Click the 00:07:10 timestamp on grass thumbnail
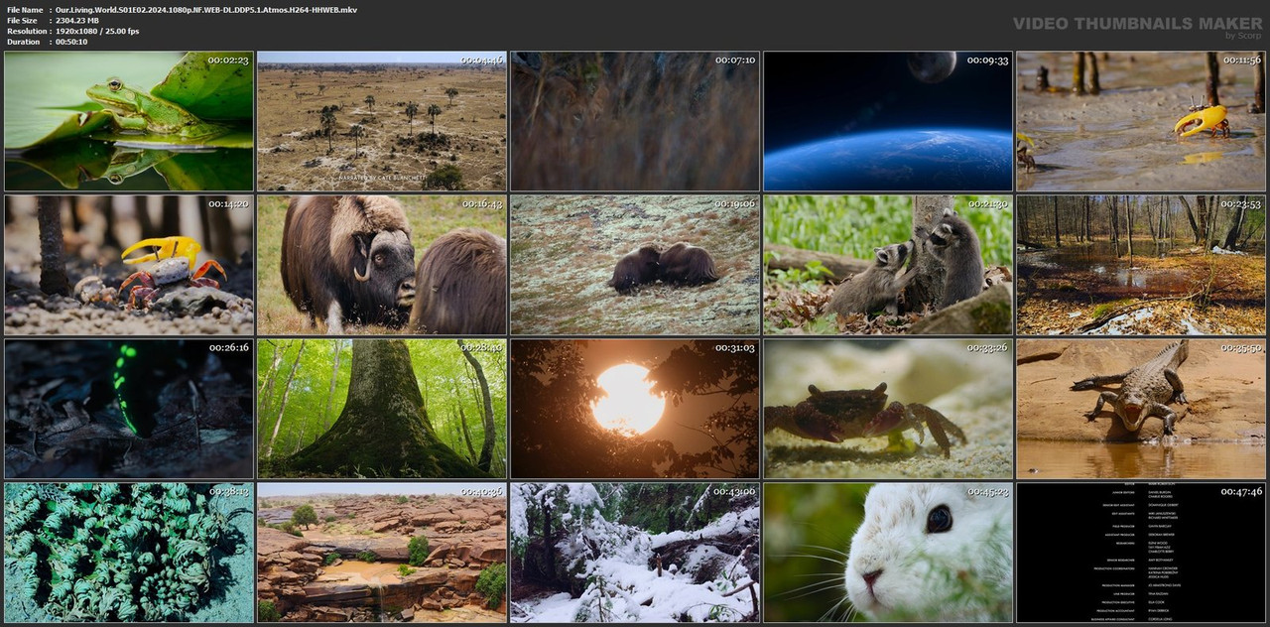The width and height of the screenshot is (1270, 627). coord(735,61)
